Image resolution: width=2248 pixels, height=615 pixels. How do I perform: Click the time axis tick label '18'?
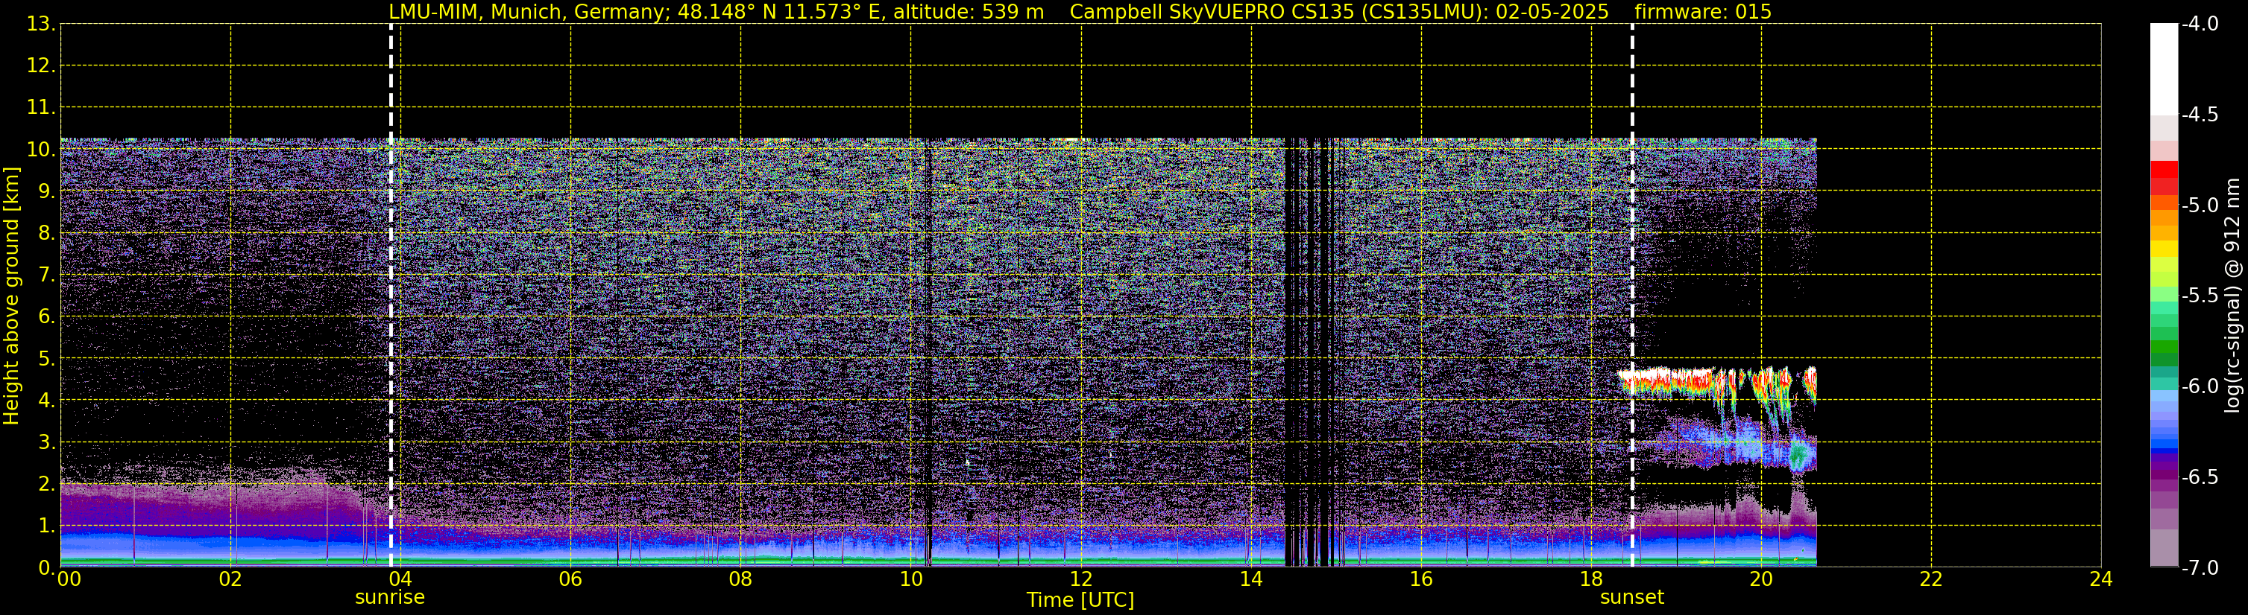(1592, 579)
